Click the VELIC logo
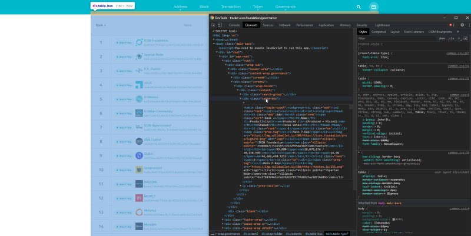This screenshot has width=471, height=236. (139, 85)
